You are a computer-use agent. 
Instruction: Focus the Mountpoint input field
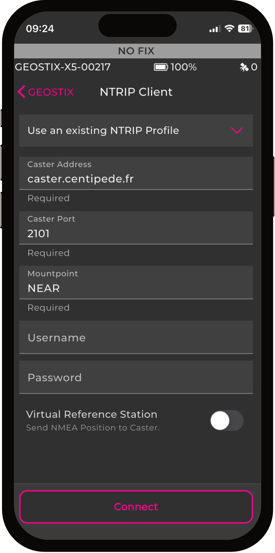tap(136, 288)
